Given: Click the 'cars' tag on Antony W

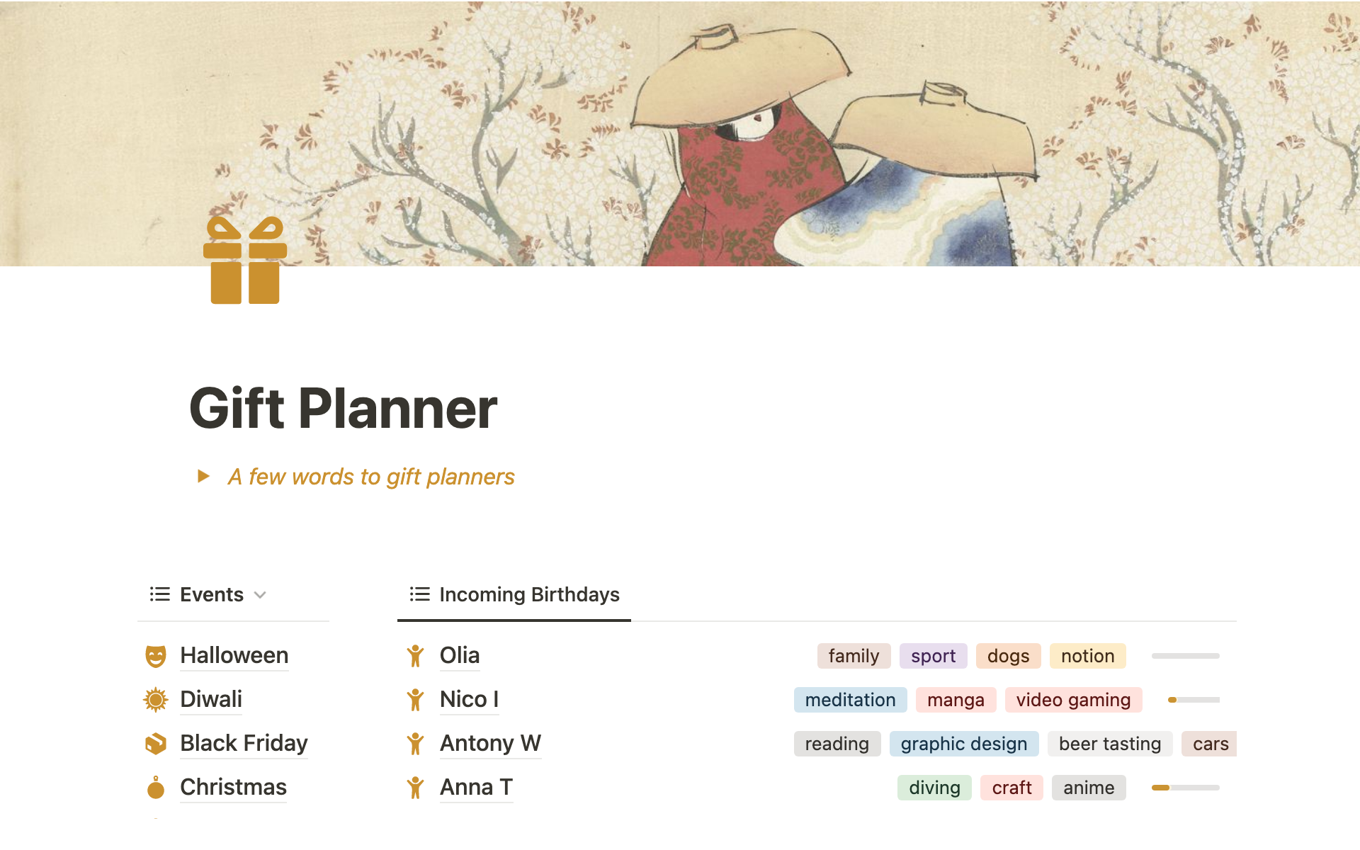Looking at the screenshot, I should click(x=1209, y=744).
